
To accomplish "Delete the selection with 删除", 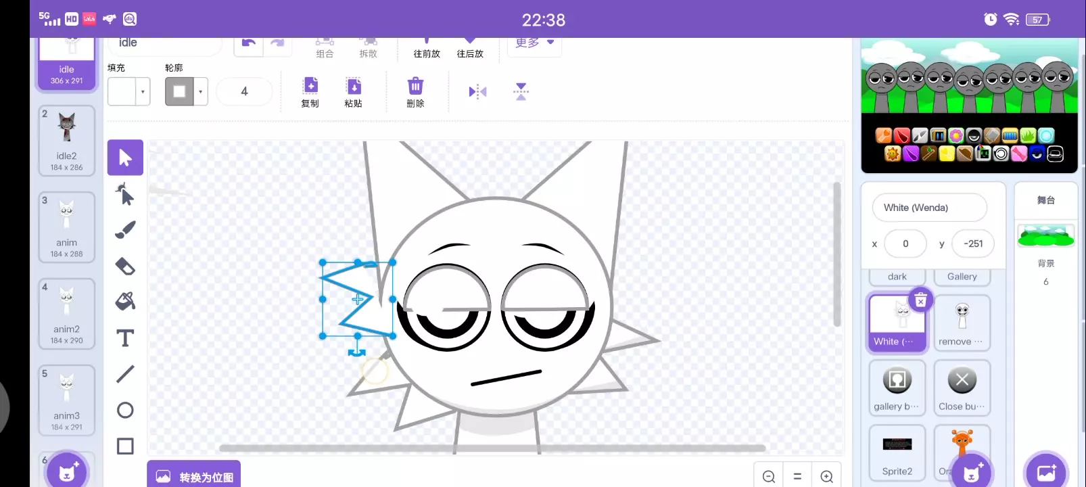I will 415,92.
